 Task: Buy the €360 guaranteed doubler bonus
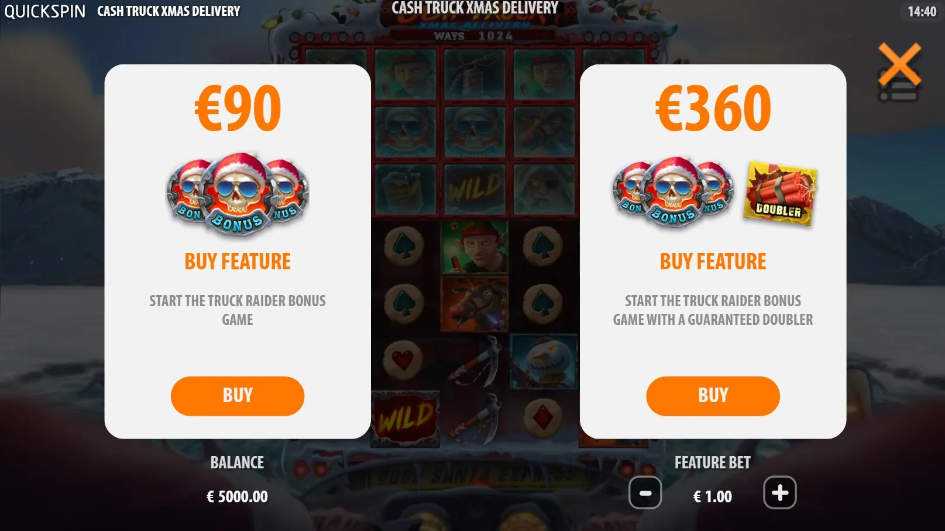tap(713, 396)
